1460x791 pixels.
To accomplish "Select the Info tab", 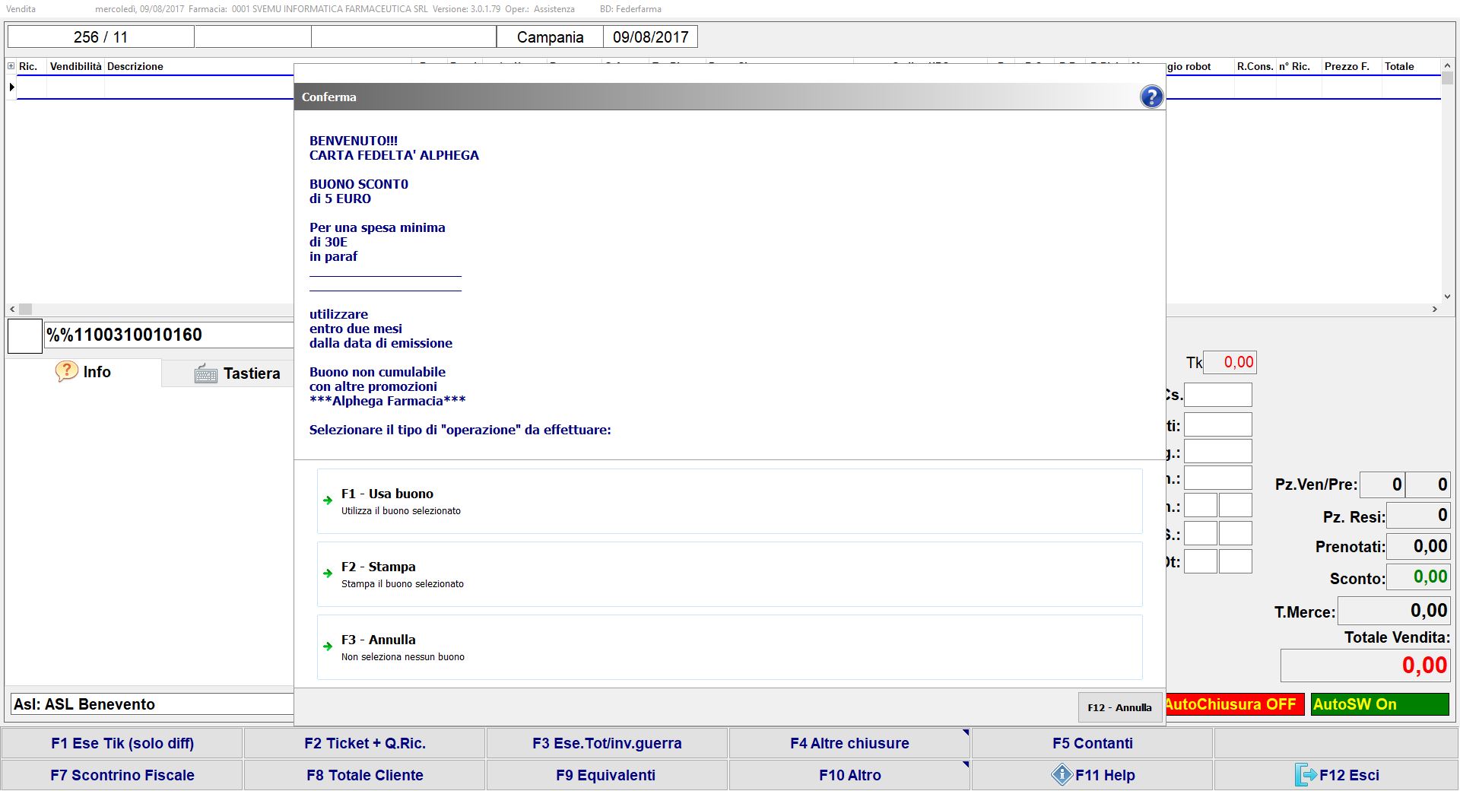I will [x=84, y=372].
